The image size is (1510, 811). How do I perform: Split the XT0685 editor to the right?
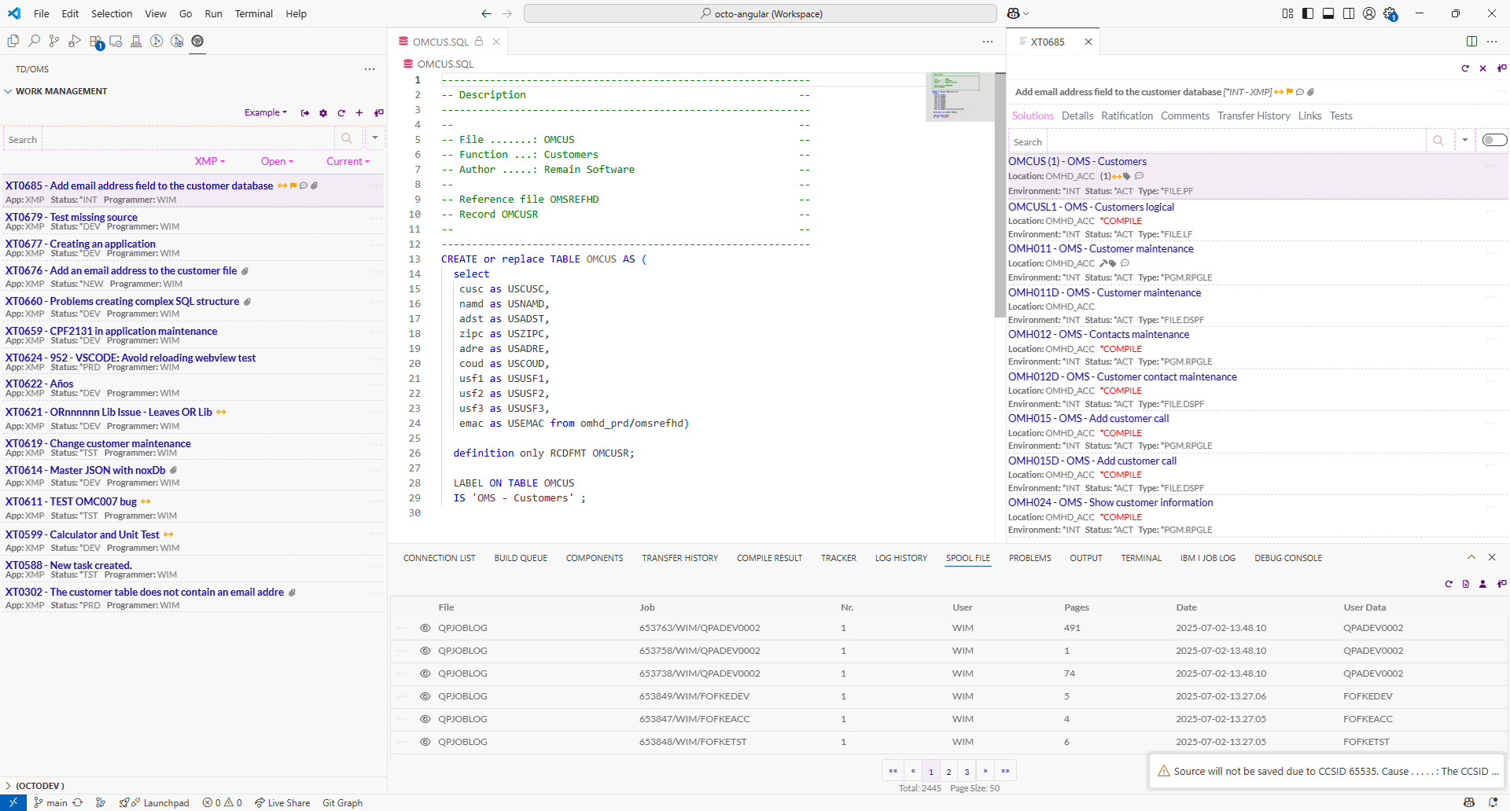[x=1471, y=42]
